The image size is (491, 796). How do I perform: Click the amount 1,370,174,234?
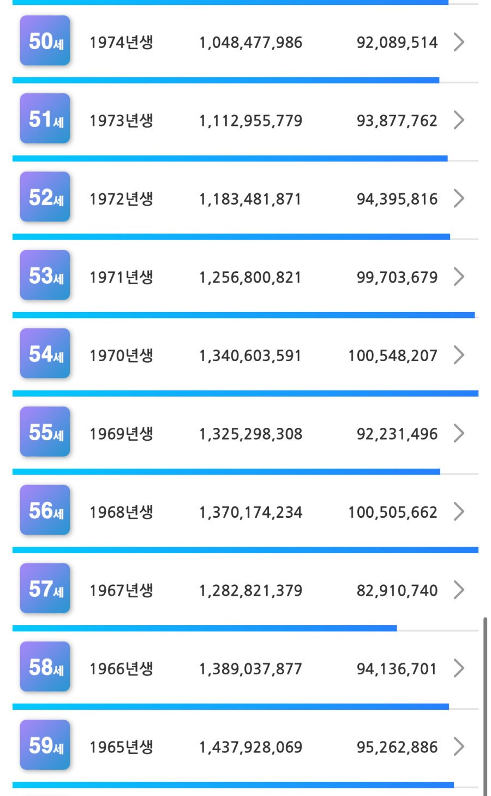(250, 512)
